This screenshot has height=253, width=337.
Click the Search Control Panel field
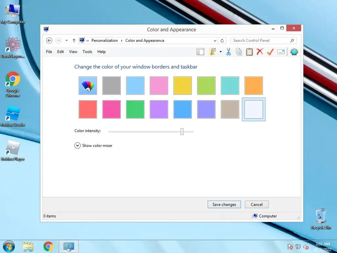point(264,41)
